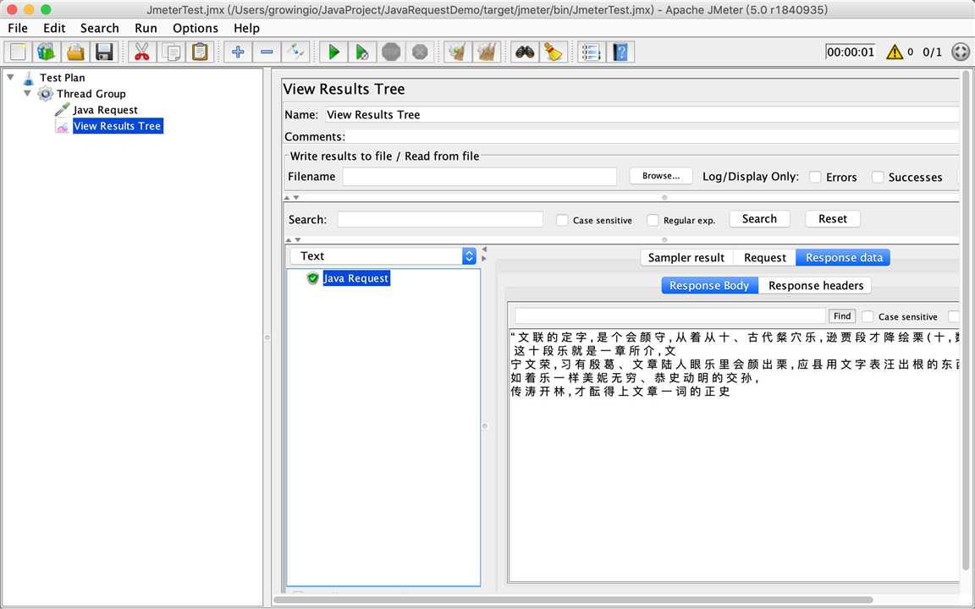Viewport: 975px width, 609px height.
Task: Enable the Errors checkbox
Action: [815, 177]
